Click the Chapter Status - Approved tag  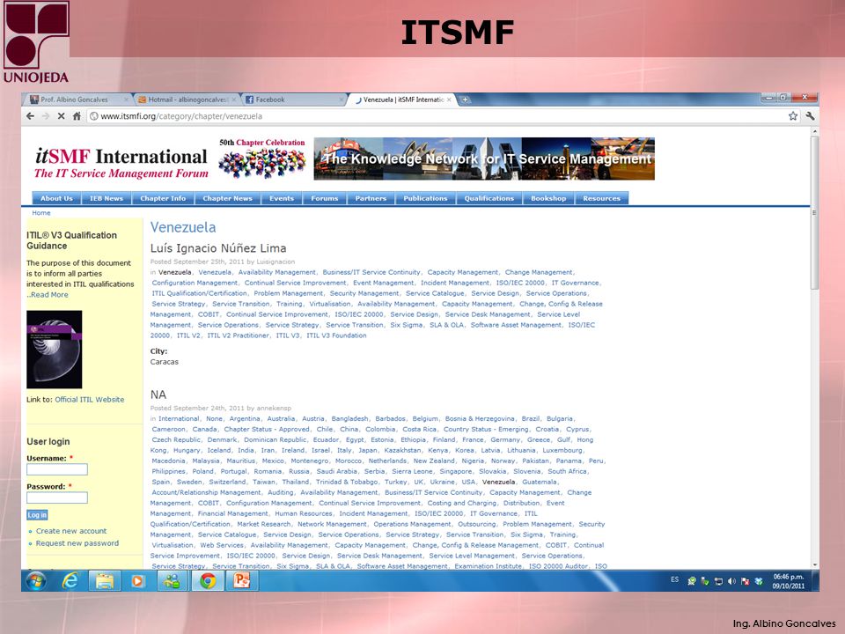[267, 429]
